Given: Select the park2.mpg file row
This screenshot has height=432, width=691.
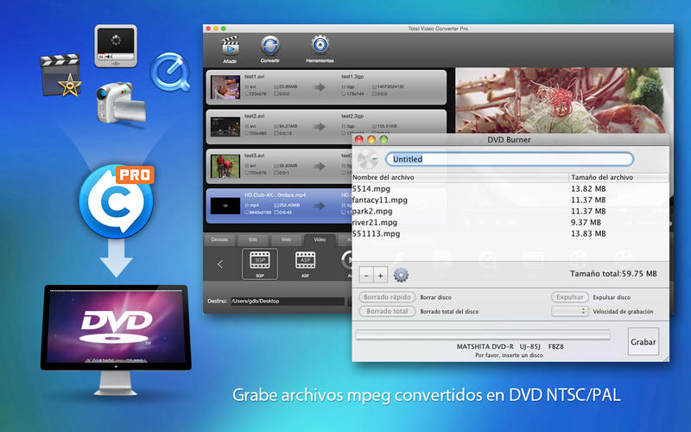Looking at the screenshot, I should pyautogui.click(x=510, y=211).
